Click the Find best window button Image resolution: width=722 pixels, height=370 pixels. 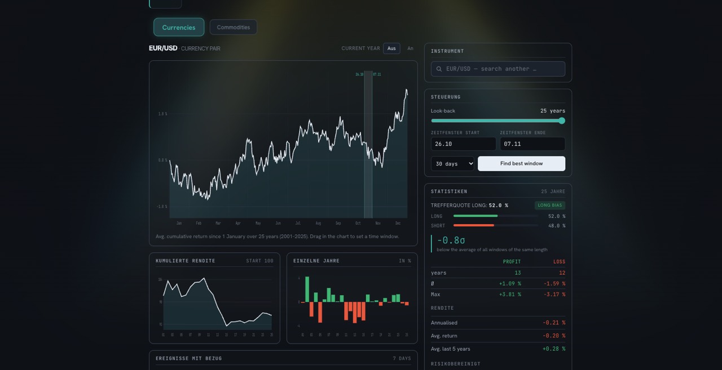tap(521, 164)
